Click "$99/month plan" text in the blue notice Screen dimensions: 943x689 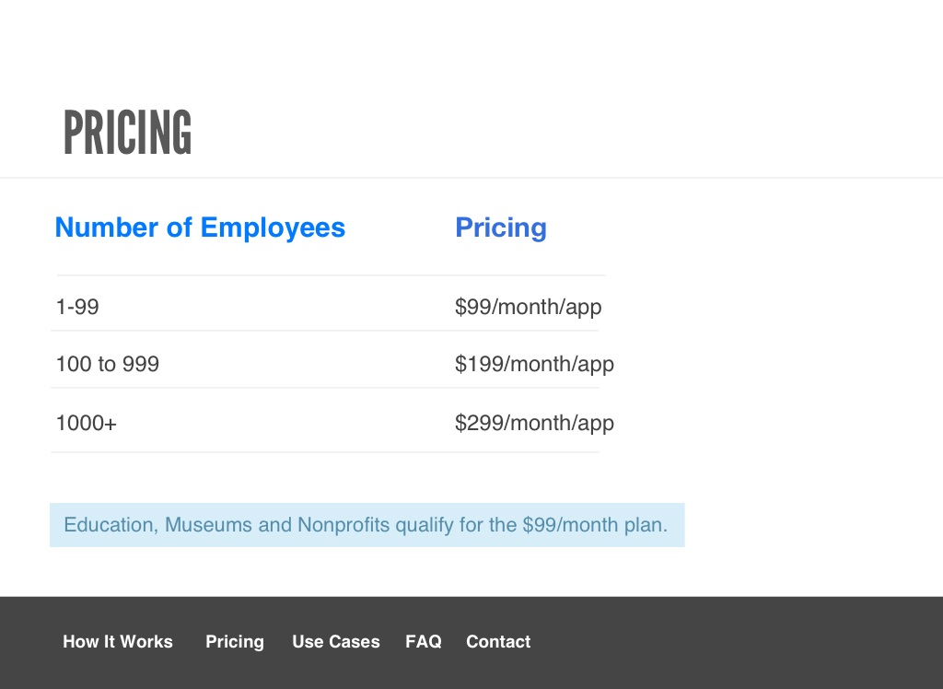coord(593,525)
